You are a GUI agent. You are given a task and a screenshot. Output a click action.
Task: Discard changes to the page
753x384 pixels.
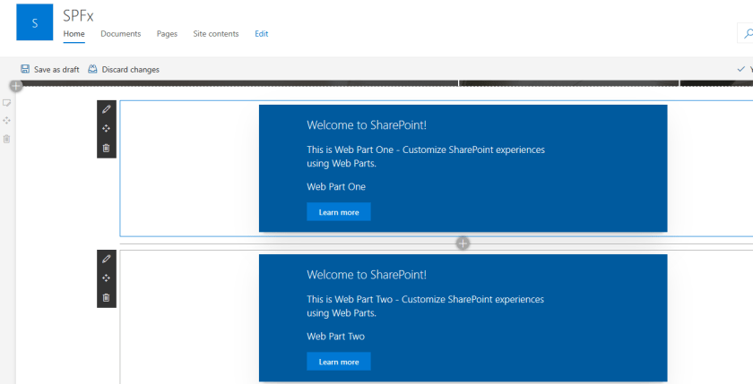coord(124,70)
